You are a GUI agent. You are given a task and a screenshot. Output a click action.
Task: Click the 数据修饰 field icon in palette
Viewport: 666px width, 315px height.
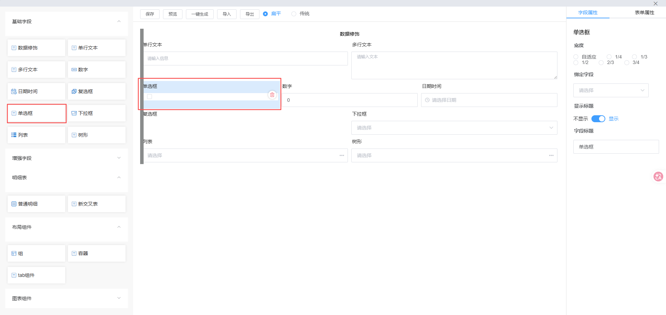pyautogui.click(x=14, y=48)
